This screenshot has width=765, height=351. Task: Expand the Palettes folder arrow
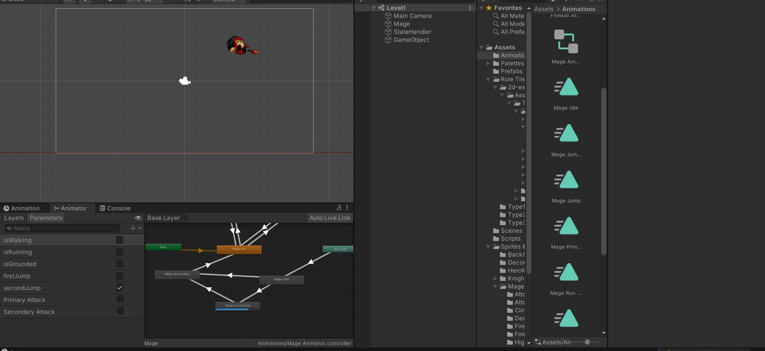click(488, 63)
